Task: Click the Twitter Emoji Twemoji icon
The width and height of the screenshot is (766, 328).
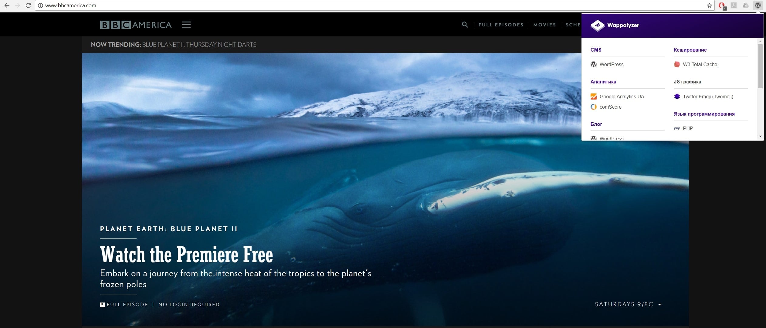Action: [x=676, y=96]
